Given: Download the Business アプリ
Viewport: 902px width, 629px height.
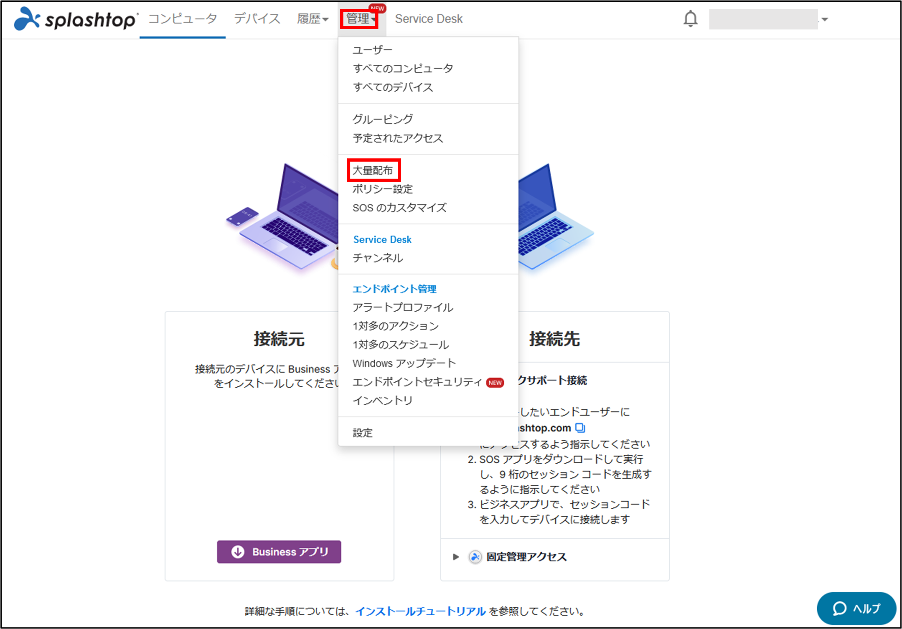Looking at the screenshot, I should [279, 552].
